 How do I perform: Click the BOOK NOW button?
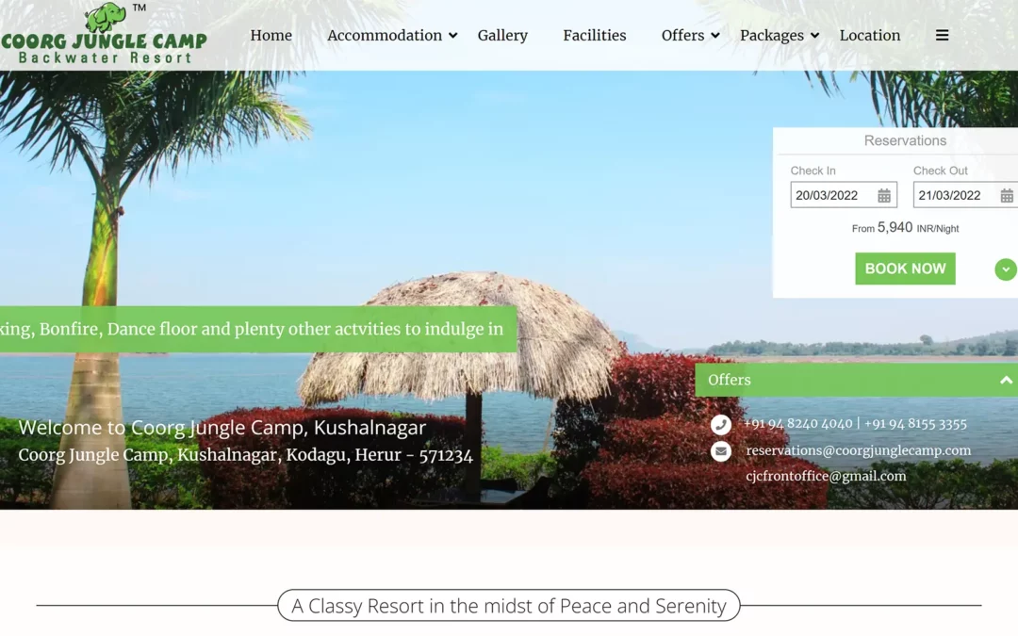(905, 269)
